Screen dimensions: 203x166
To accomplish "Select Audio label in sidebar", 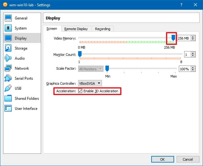I will tap(20, 58).
